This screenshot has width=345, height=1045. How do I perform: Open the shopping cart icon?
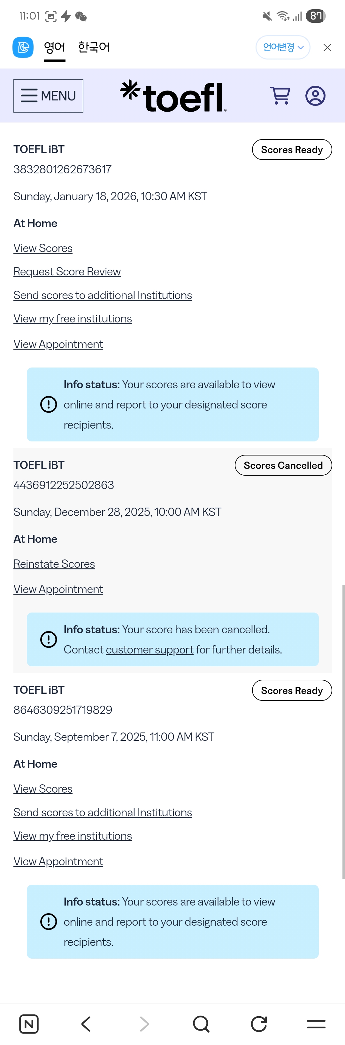point(280,96)
